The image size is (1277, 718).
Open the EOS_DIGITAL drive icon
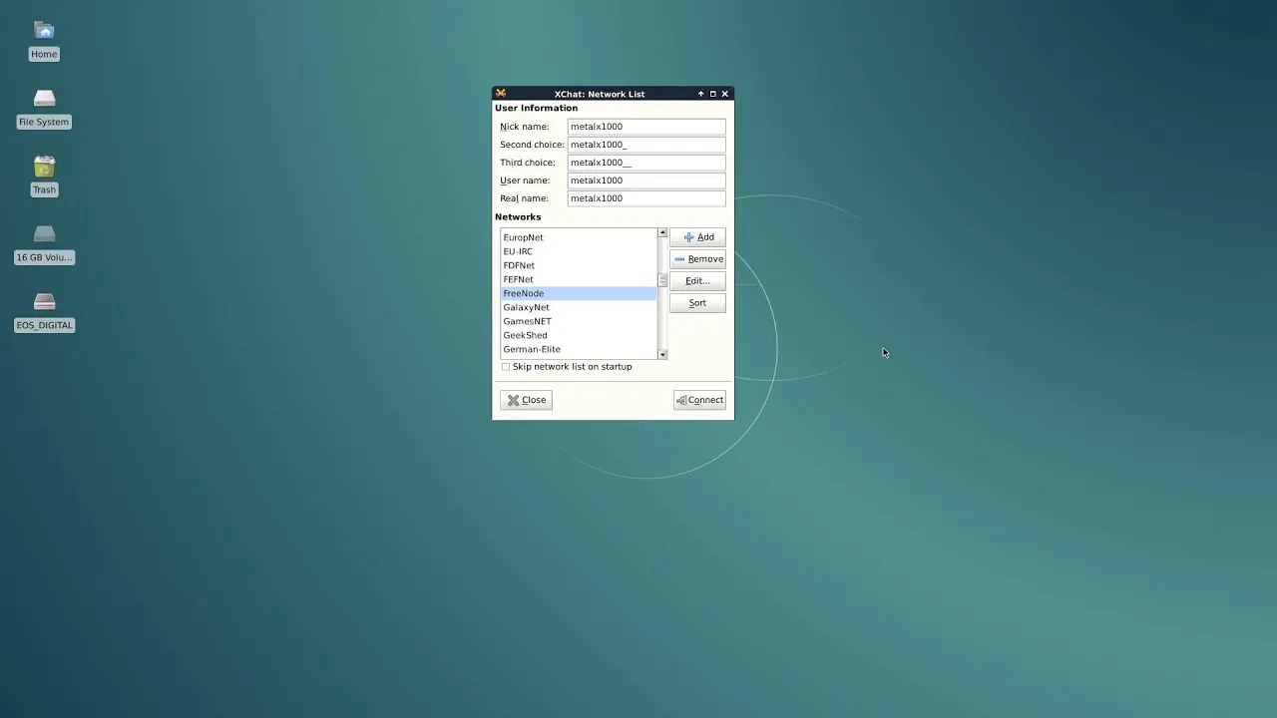(x=44, y=312)
